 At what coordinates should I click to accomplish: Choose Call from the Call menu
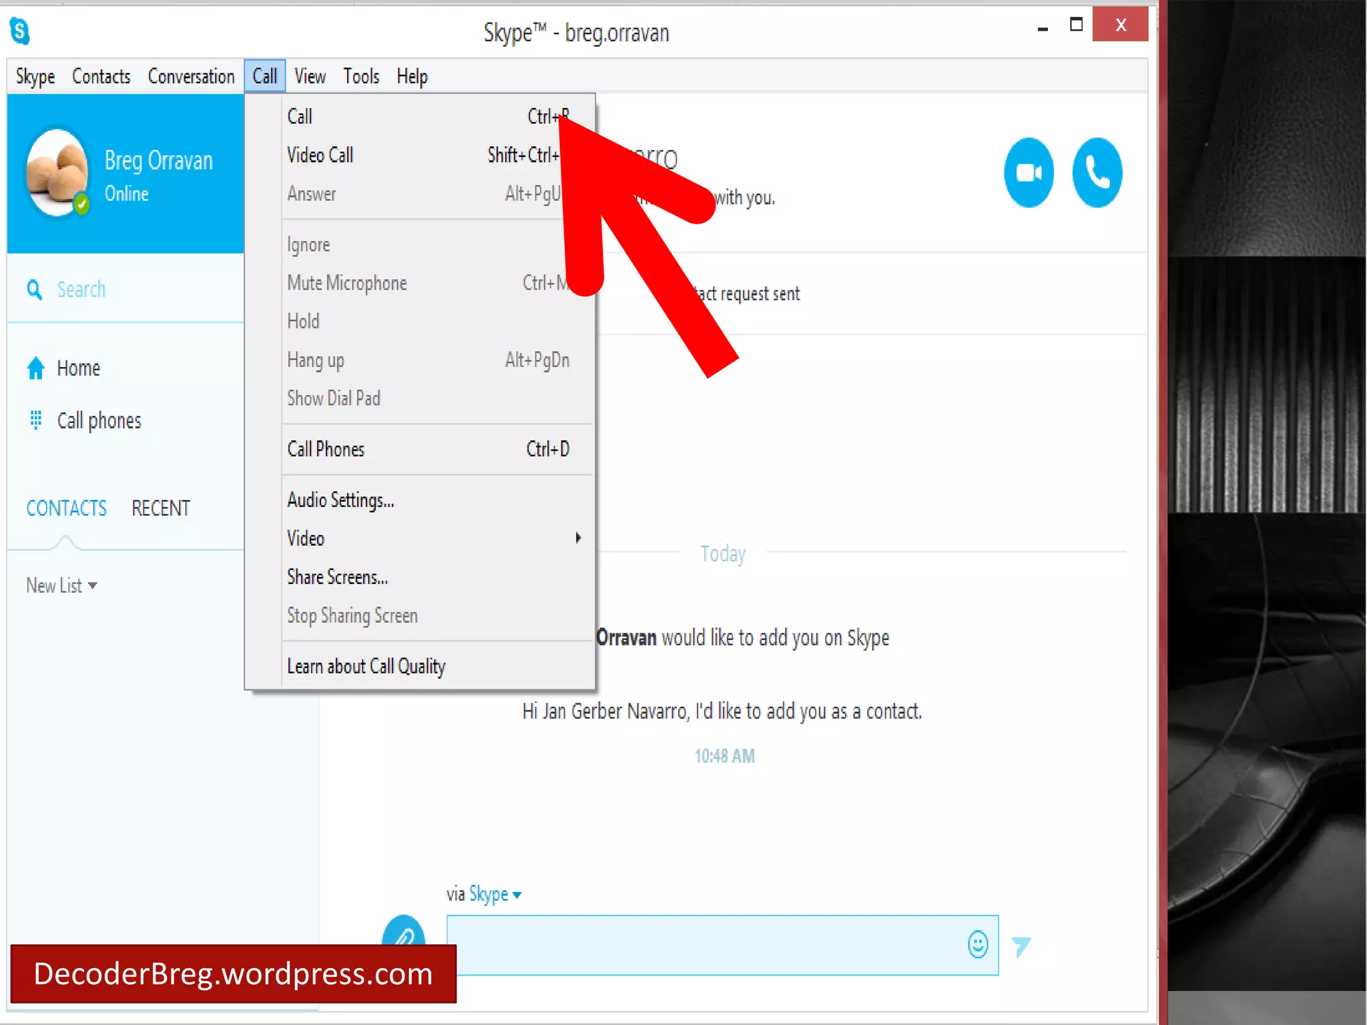421,116
